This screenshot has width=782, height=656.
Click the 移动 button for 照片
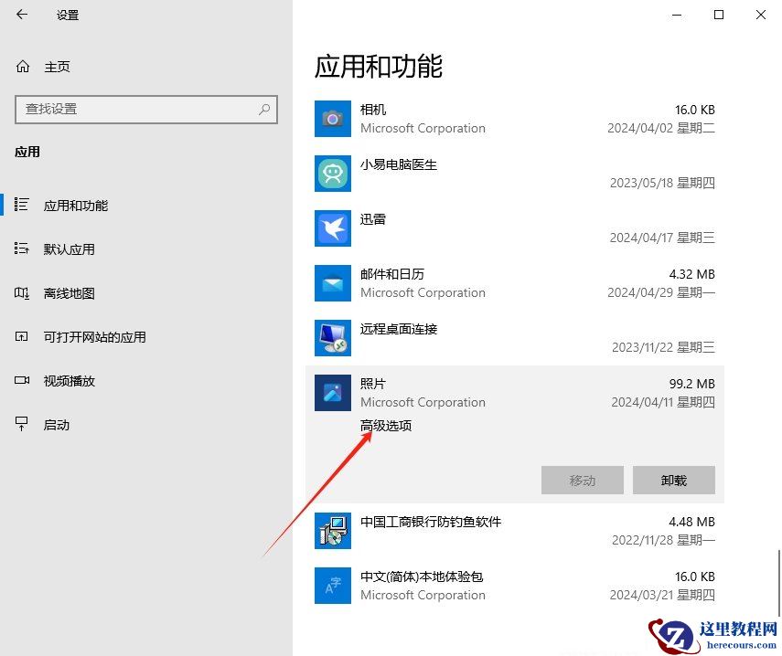pyautogui.click(x=582, y=480)
